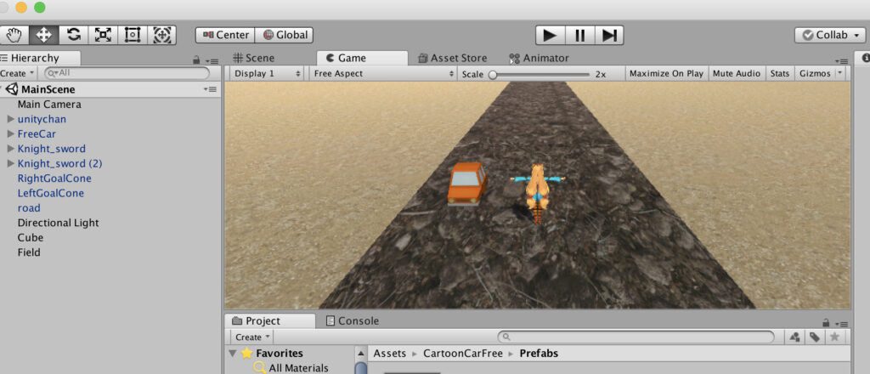The width and height of the screenshot is (870, 374).
Task: Toggle the Project panel lock
Action: click(x=826, y=323)
